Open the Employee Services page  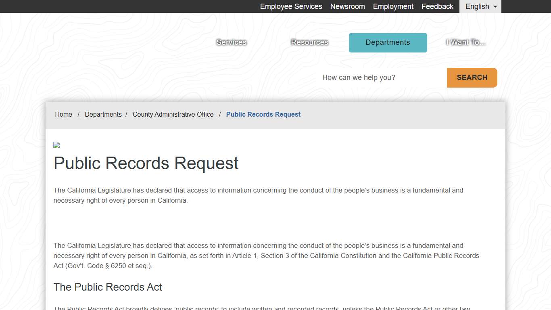pyautogui.click(x=291, y=6)
